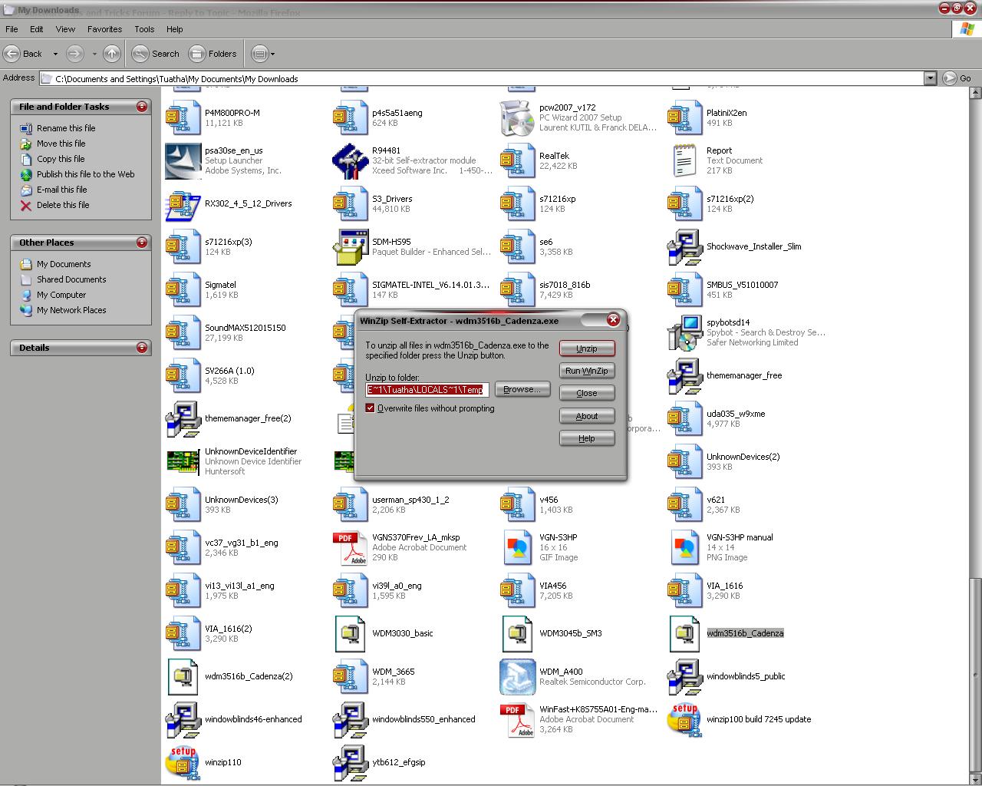Open the Forward history dropdown arrow
This screenshot has height=786, width=982.
[94, 54]
